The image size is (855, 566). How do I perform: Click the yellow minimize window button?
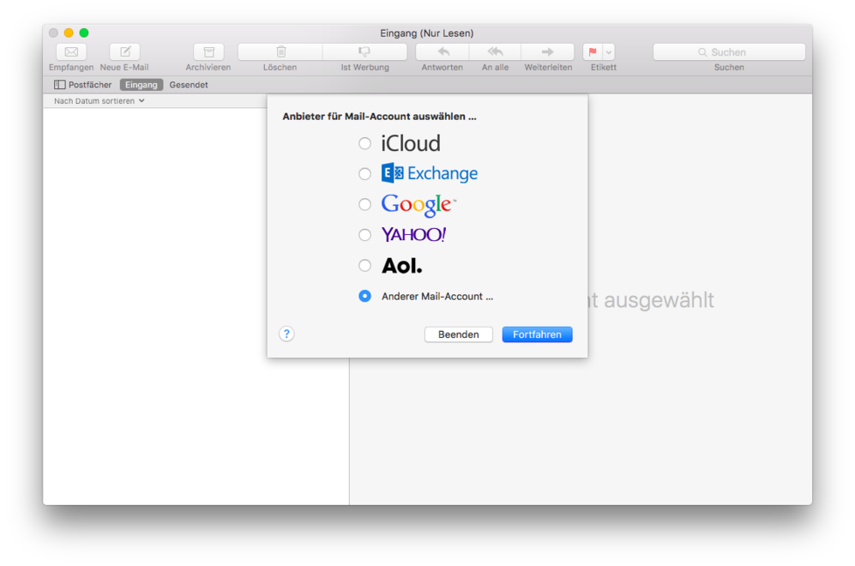coord(69,33)
